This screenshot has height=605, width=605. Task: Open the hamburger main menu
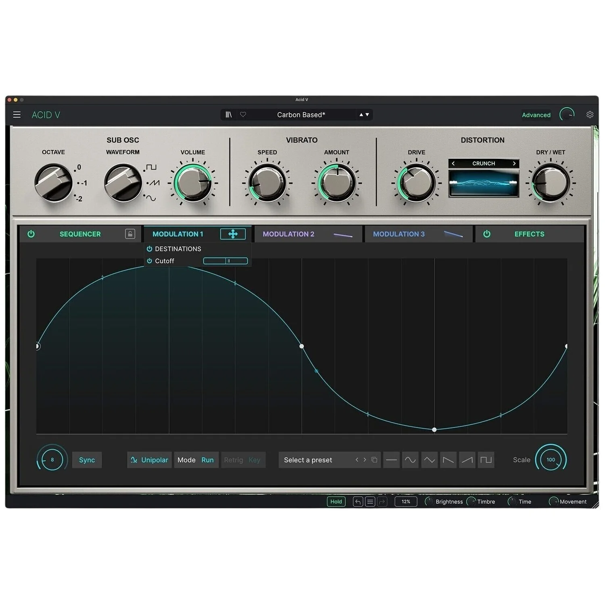tap(17, 115)
